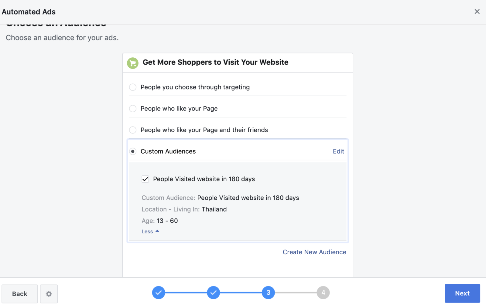Image resolution: width=486 pixels, height=308 pixels.
Task: Jump to step 4 in progress bar
Action: pyautogui.click(x=323, y=293)
